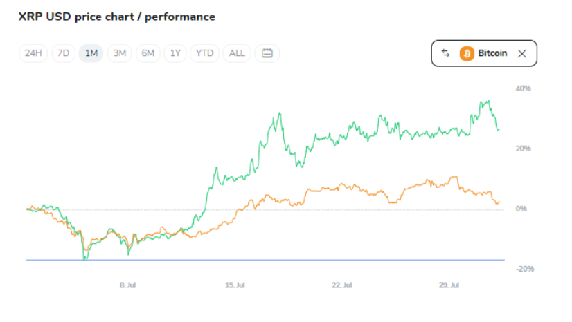Click the compare swap arrows icon
Image resolution: width=572 pixels, height=322 pixels.
click(446, 53)
